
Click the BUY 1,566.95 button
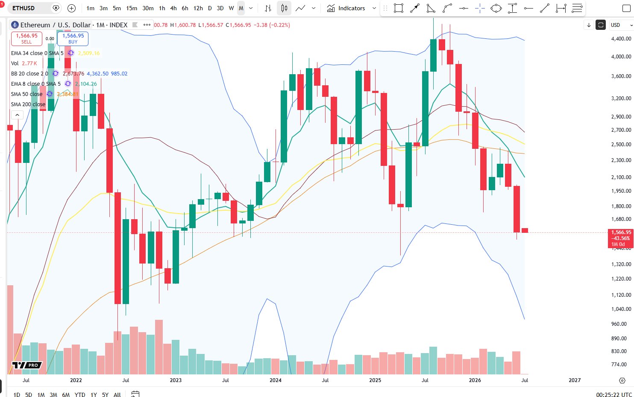[73, 39]
